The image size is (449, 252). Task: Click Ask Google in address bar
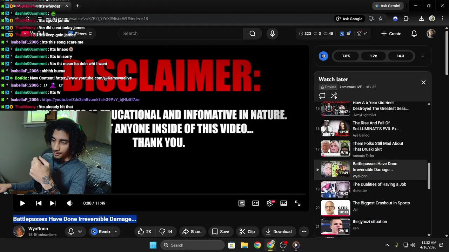349,19
